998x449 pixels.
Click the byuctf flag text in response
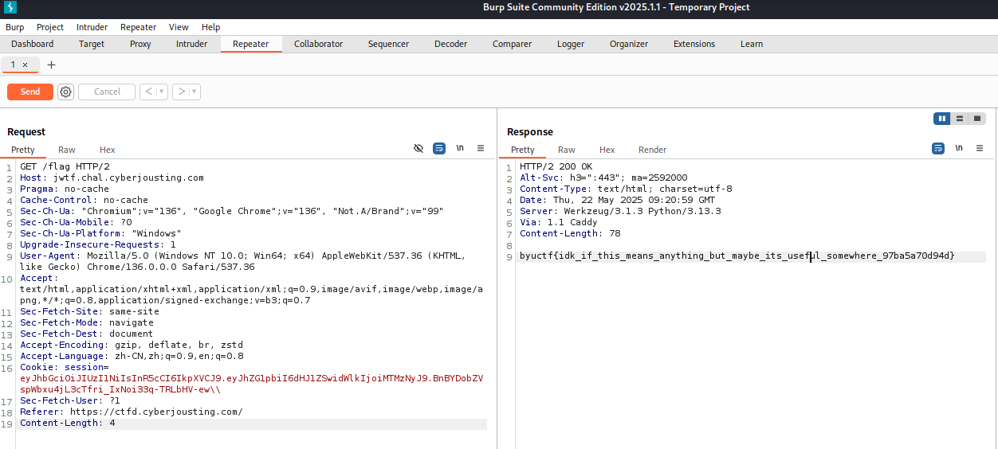point(737,256)
